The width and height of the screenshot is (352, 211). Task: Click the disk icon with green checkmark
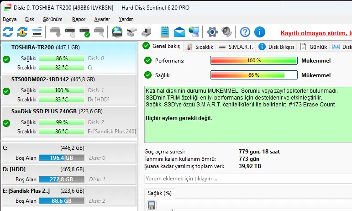pyautogui.click(x=84, y=32)
